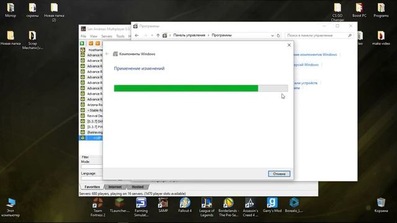This screenshot has height=223, width=397.
Task: Launch the Farming Simulator shortcut
Action: point(141,208)
